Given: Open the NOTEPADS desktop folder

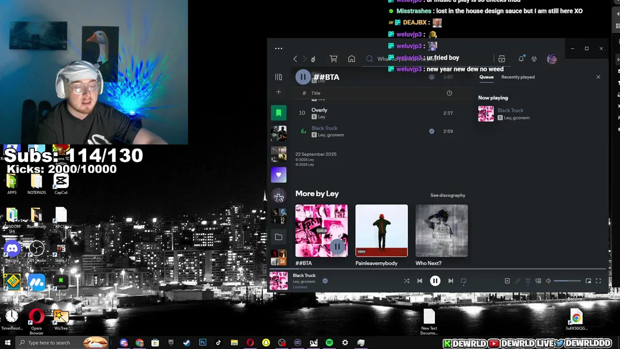Looking at the screenshot, I should pos(36,184).
